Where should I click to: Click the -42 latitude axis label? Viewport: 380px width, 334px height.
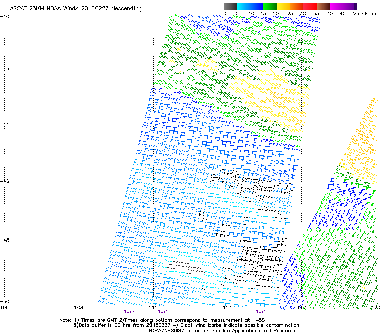point(5,69)
